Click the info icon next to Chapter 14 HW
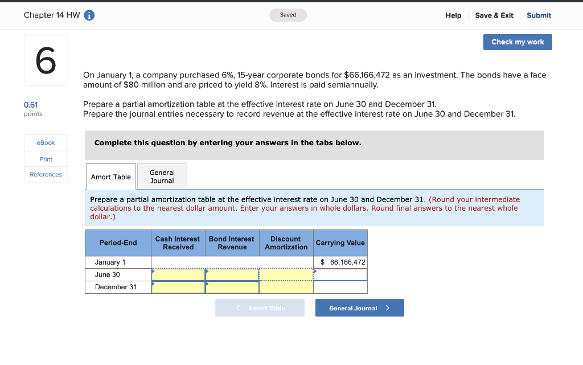 coord(89,15)
